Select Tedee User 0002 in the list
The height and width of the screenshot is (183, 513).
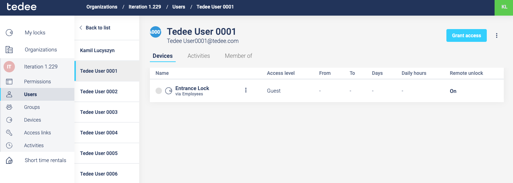click(107, 91)
